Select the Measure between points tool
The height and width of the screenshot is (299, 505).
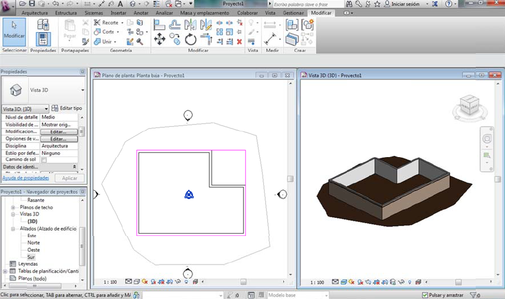270,39
